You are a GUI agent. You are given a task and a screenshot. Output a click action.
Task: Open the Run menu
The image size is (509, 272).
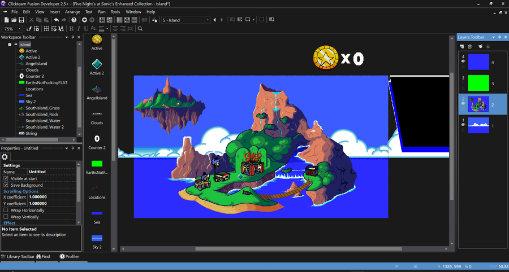pyautogui.click(x=102, y=12)
